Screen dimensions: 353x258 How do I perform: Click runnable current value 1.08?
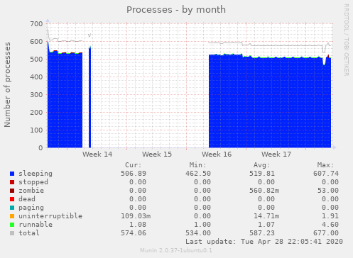[x=138, y=225]
